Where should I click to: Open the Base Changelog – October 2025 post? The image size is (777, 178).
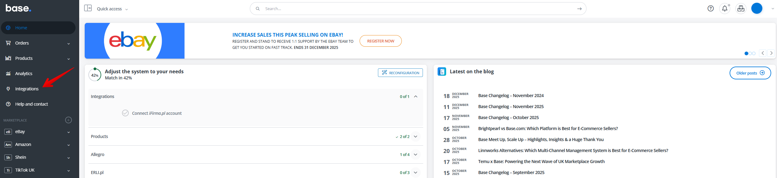tap(508, 118)
